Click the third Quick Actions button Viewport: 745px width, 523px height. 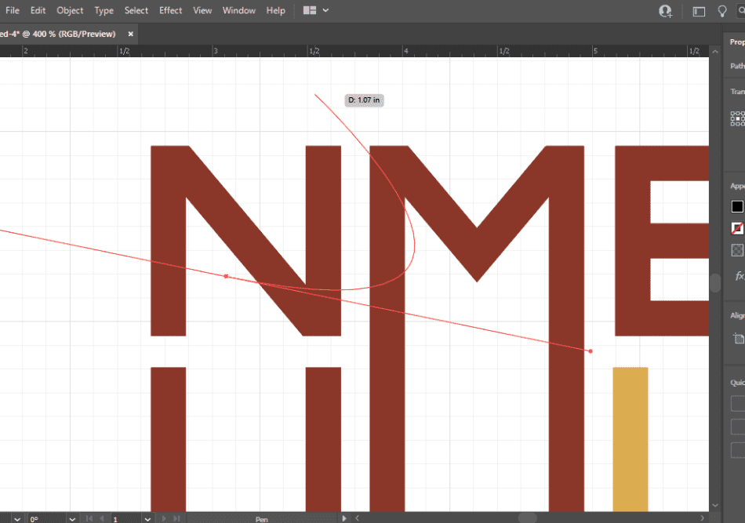738,450
